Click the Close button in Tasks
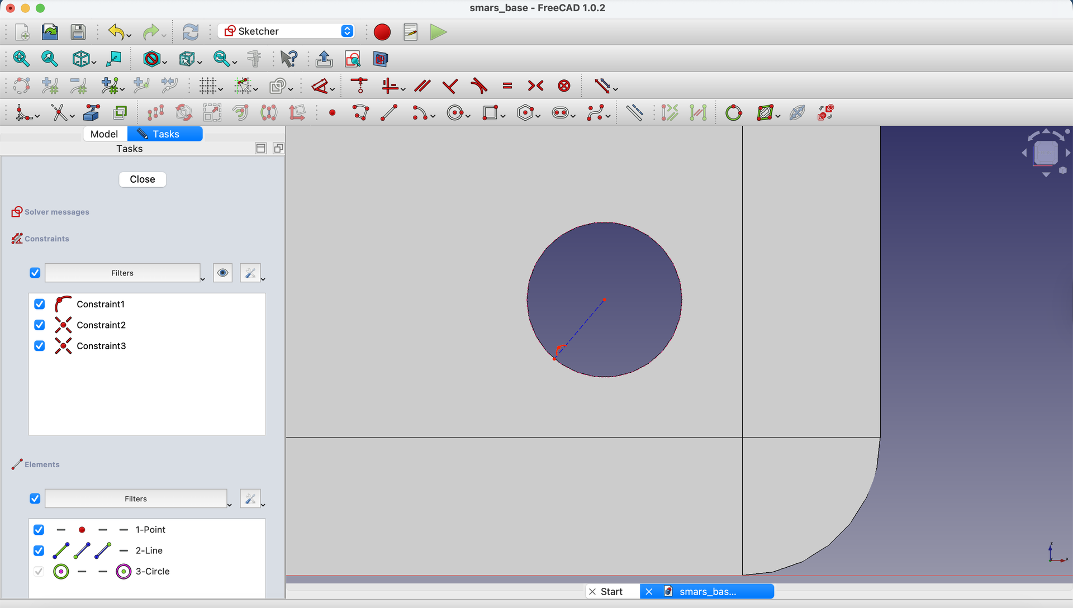The image size is (1073, 608). pyautogui.click(x=143, y=179)
